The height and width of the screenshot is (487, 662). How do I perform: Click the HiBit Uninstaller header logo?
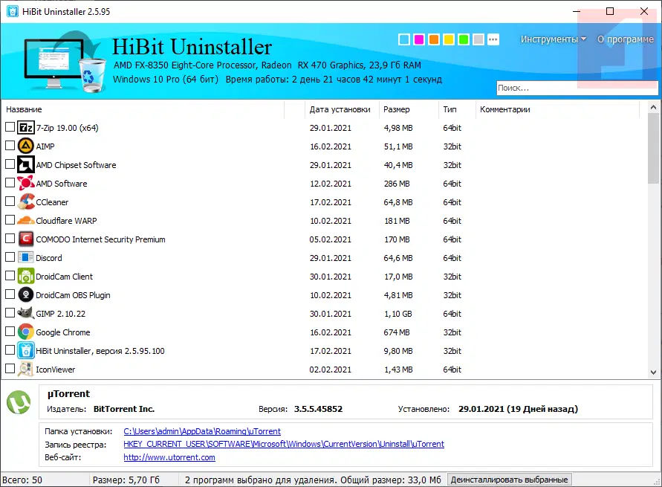64,62
